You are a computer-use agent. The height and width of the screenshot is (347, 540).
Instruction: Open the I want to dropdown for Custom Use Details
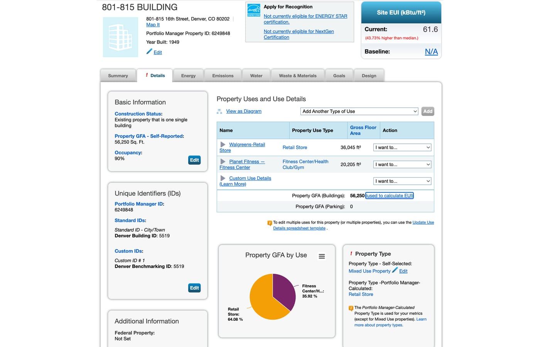click(402, 181)
